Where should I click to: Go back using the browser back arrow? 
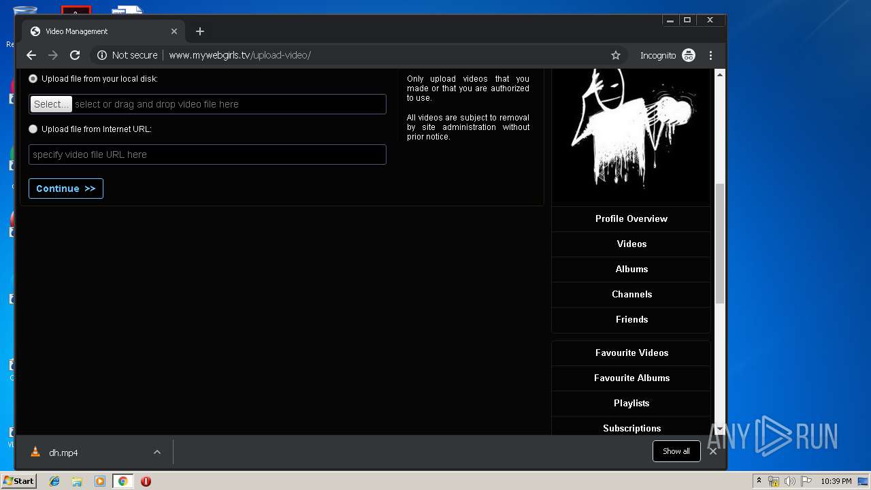coord(31,55)
